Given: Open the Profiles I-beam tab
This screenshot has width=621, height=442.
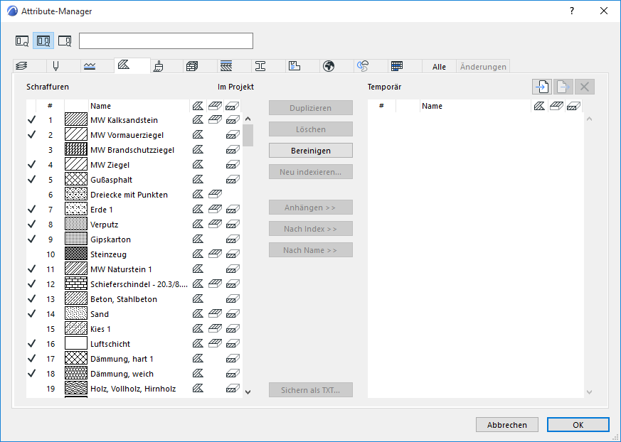Looking at the screenshot, I should click(261, 66).
